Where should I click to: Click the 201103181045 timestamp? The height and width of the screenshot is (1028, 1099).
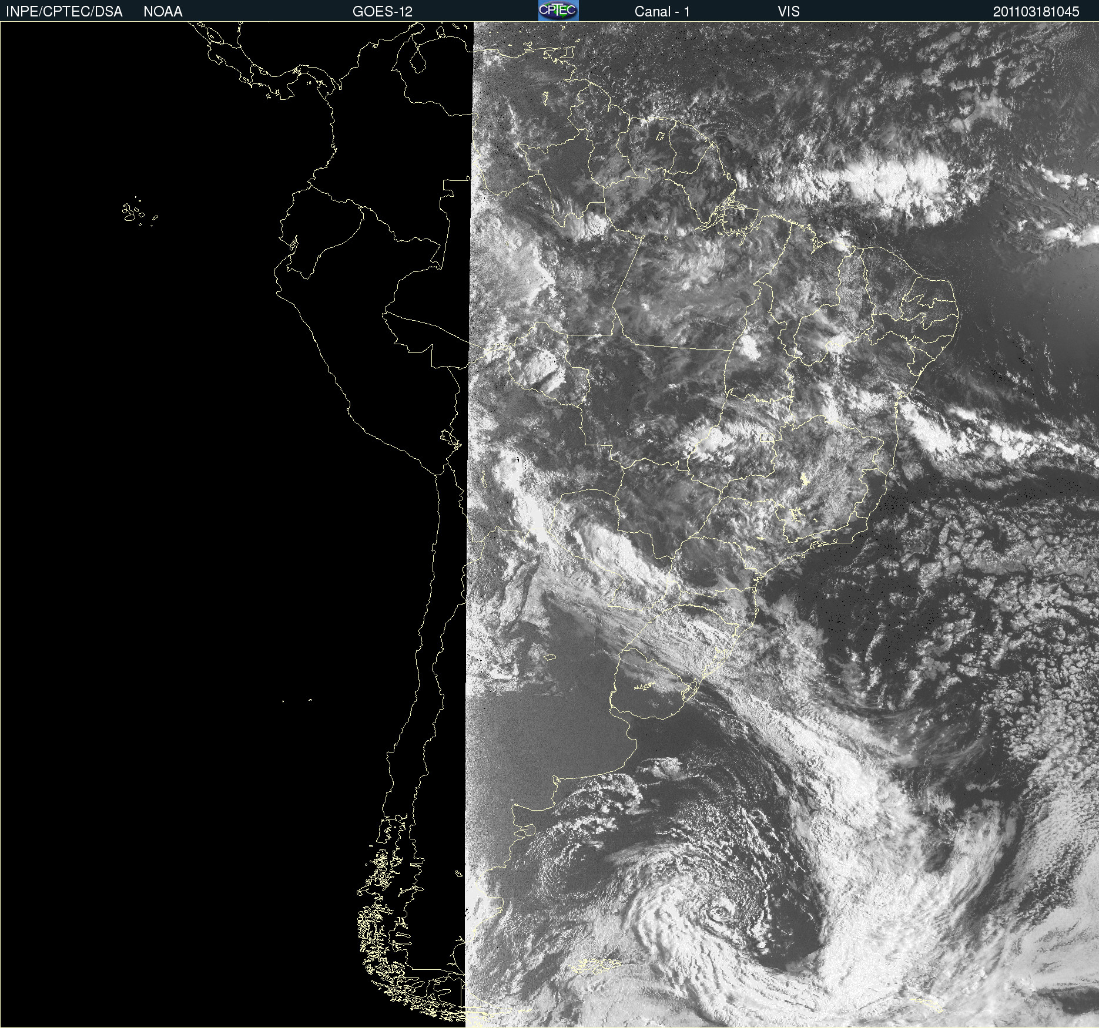point(1036,12)
